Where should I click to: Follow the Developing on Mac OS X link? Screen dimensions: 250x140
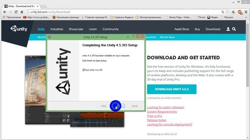click(x=162, y=134)
